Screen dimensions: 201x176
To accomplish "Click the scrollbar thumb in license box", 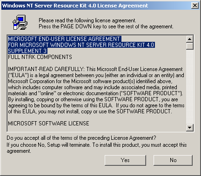I will 189,46.
